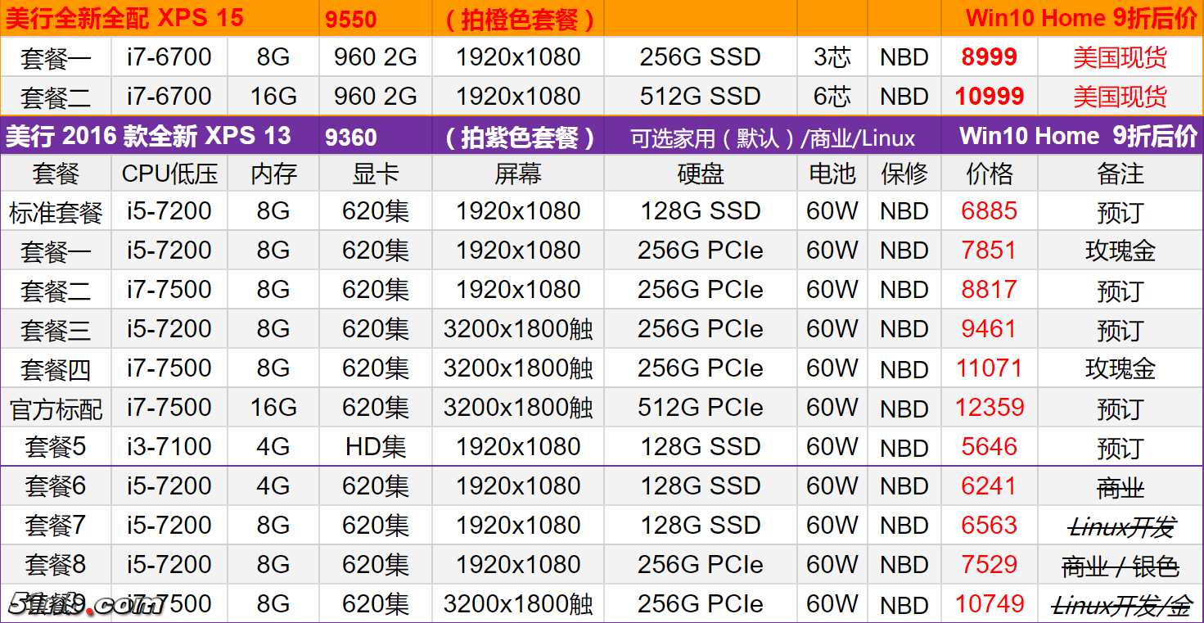Click the '备注' column header
Screen dimensions: 1204x623
coord(1121,174)
